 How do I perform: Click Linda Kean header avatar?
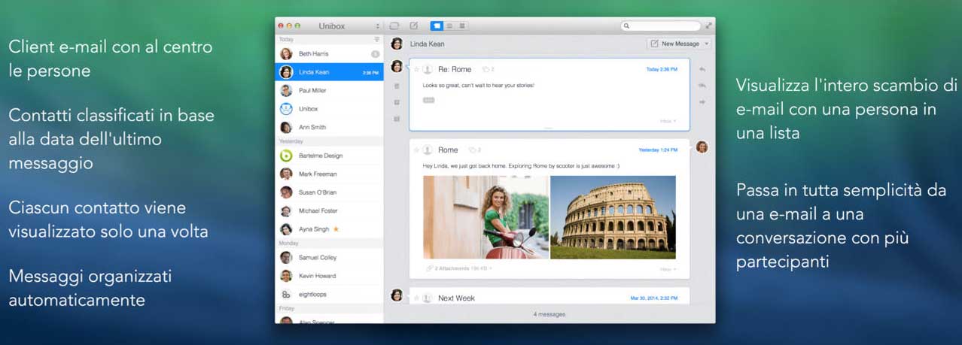[x=397, y=44]
